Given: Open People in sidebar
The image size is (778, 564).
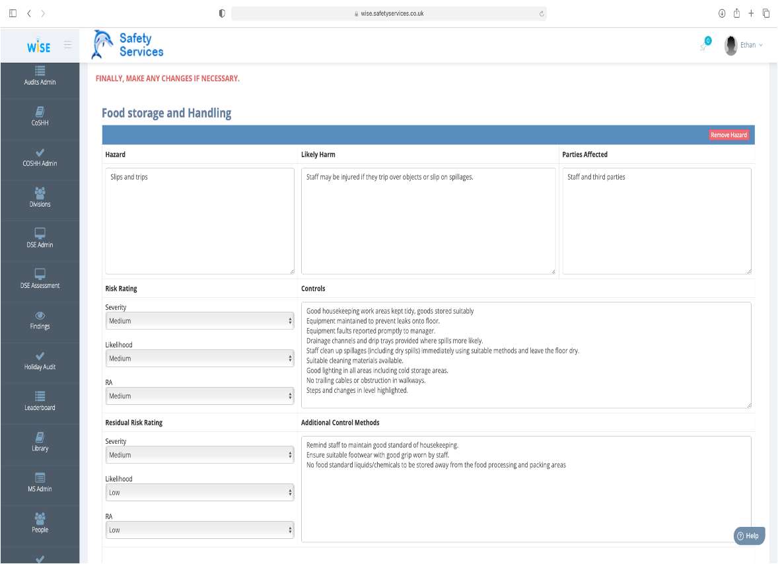Looking at the screenshot, I should pos(40,523).
